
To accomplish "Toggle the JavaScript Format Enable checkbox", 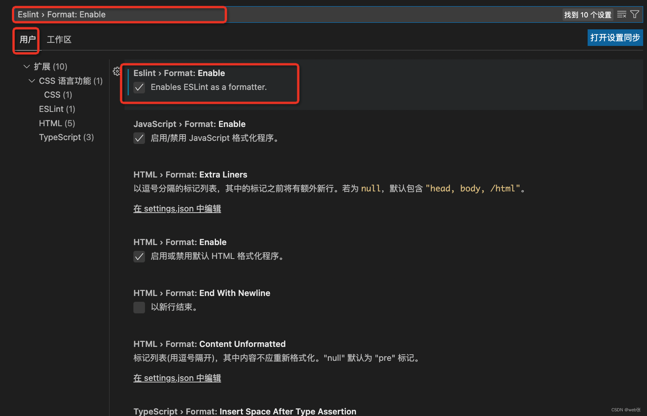I will tap(139, 138).
